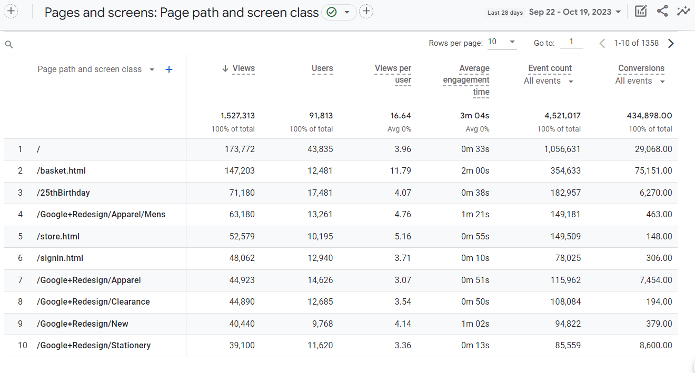The height and width of the screenshot is (373, 695).
Task: Share this report
Action: 662,11
